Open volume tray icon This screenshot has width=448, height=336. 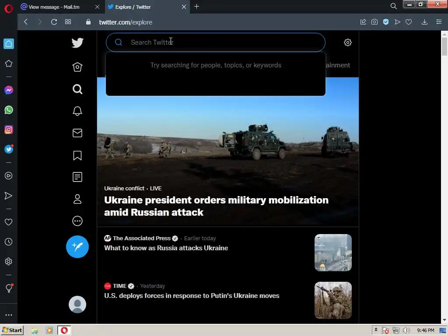[x=406, y=331]
